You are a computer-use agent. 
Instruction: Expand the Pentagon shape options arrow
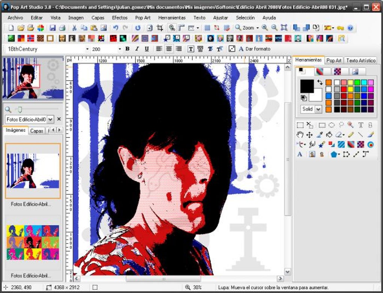click(x=339, y=155)
